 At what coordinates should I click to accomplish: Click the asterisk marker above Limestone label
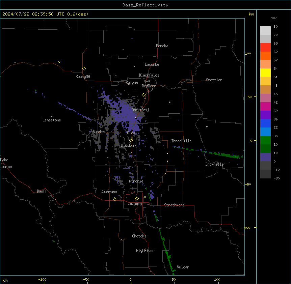52,117
